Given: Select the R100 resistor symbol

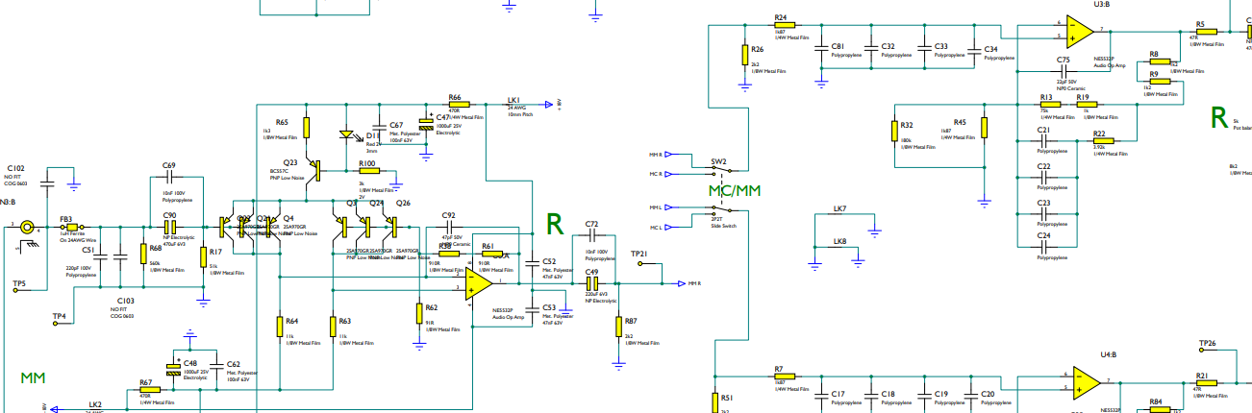Looking at the screenshot, I should tap(369, 171).
